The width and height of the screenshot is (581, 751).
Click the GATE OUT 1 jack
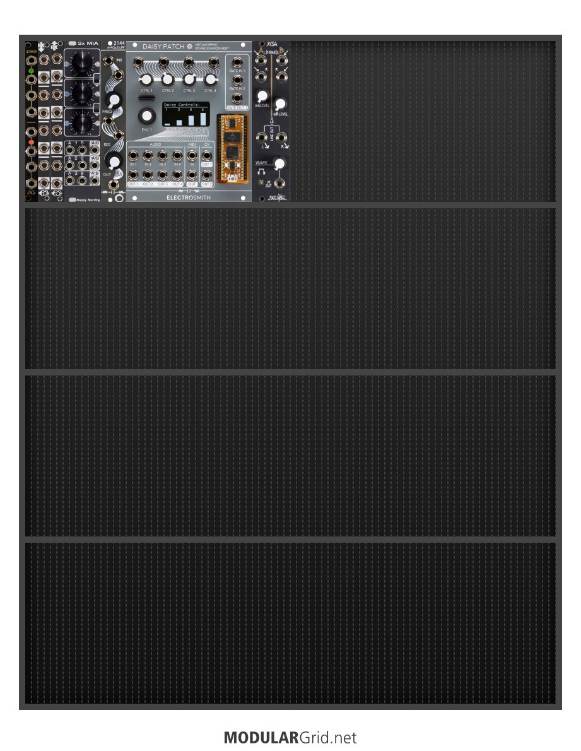(x=237, y=98)
